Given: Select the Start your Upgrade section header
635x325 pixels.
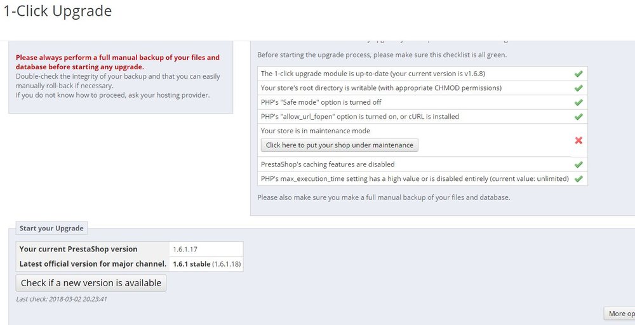Looking at the screenshot, I should (51, 229).
